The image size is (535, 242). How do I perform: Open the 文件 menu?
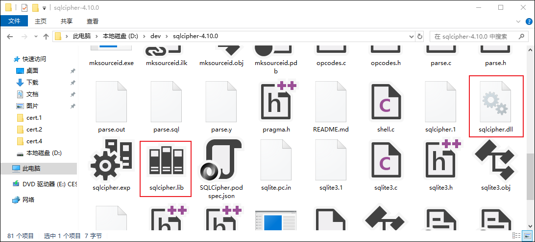(15, 22)
